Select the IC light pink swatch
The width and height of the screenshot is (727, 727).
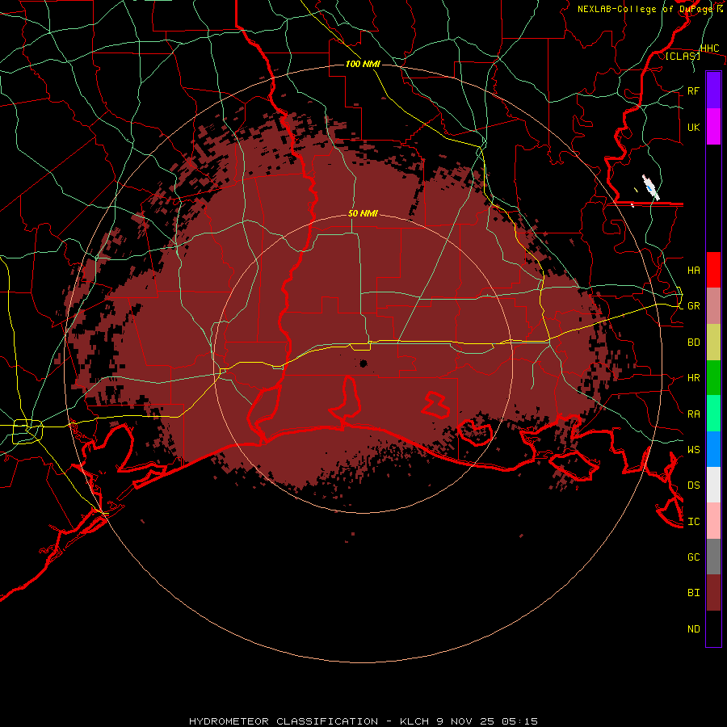[713, 521]
